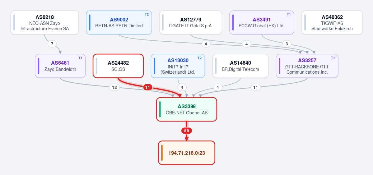Select the green AS3399 OBE-NET Obenet node
Screen dimensions: 373x175
point(187,109)
